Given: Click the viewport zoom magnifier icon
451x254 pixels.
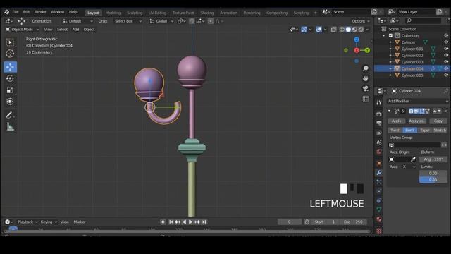Looking at the screenshot, I should tap(365, 68).
